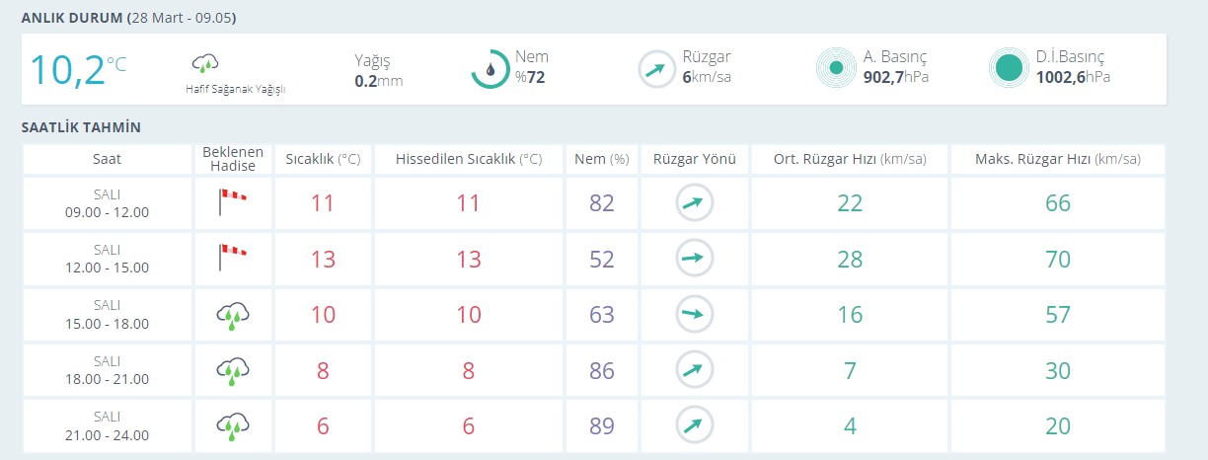
Task: Click the current wind direction arrow icon
Action: click(656, 69)
